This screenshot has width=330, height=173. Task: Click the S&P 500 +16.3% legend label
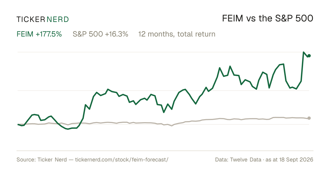[100, 34]
